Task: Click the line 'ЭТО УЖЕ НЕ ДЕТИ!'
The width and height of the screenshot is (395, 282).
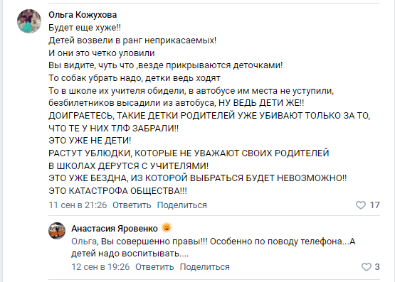Action: pyautogui.click(x=90, y=141)
